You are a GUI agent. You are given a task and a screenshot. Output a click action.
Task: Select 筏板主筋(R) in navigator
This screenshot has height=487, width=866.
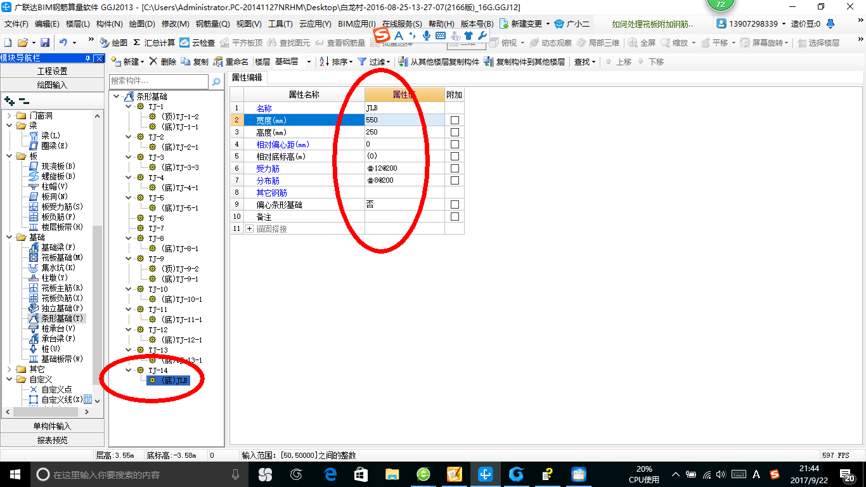[x=56, y=288]
